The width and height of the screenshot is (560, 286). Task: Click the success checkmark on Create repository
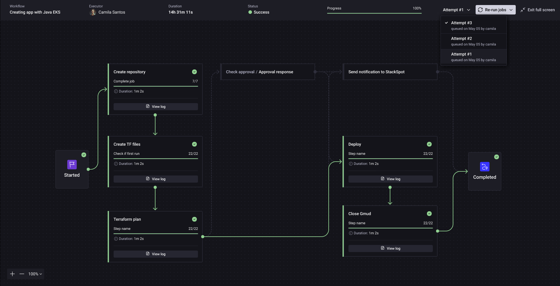[x=194, y=72]
